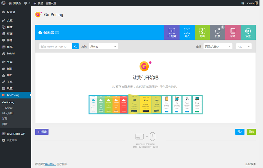Open the pink 帮助 header tile
This screenshot has height=168, width=263.
pyautogui.click(x=233, y=32)
